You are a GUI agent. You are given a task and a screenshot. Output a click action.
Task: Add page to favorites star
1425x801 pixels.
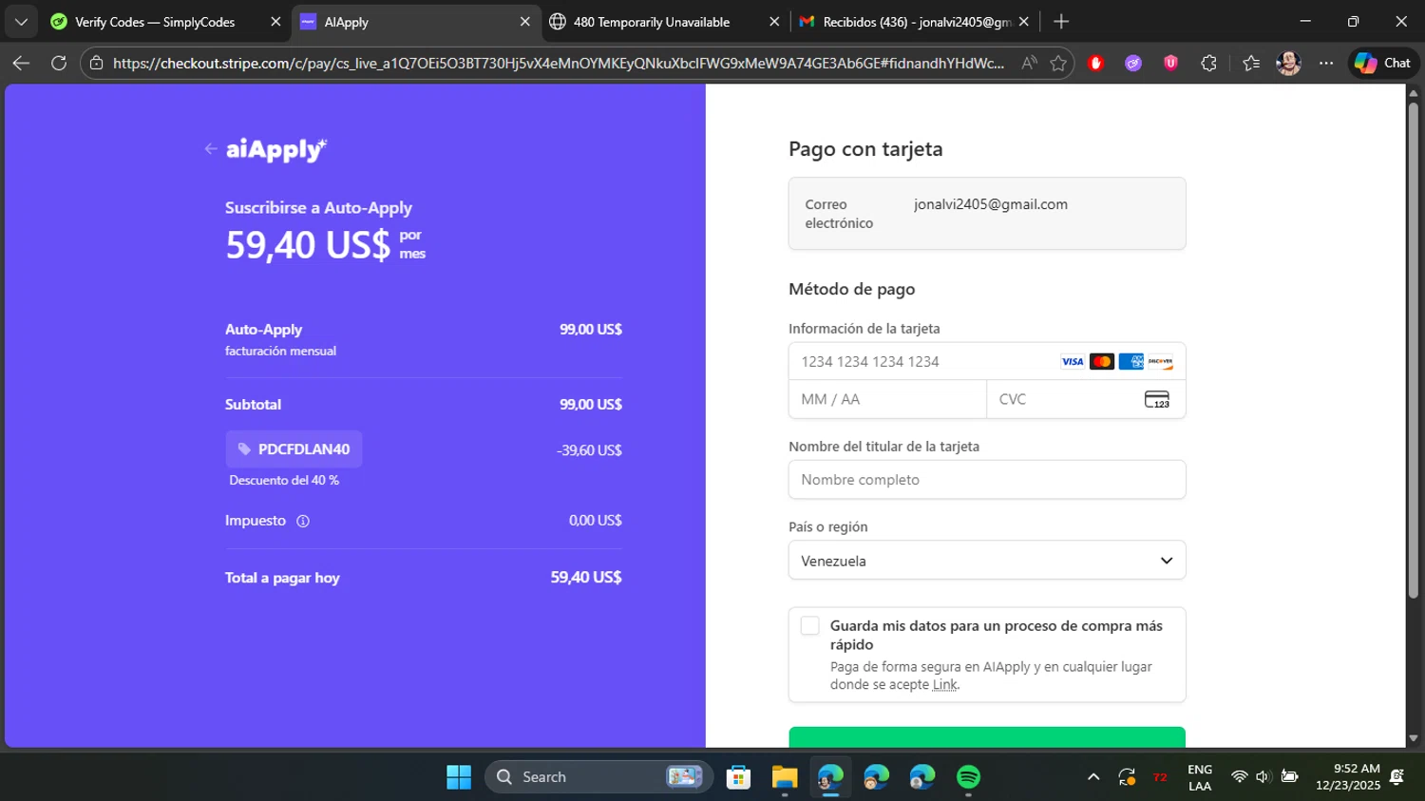pos(1058,63)
